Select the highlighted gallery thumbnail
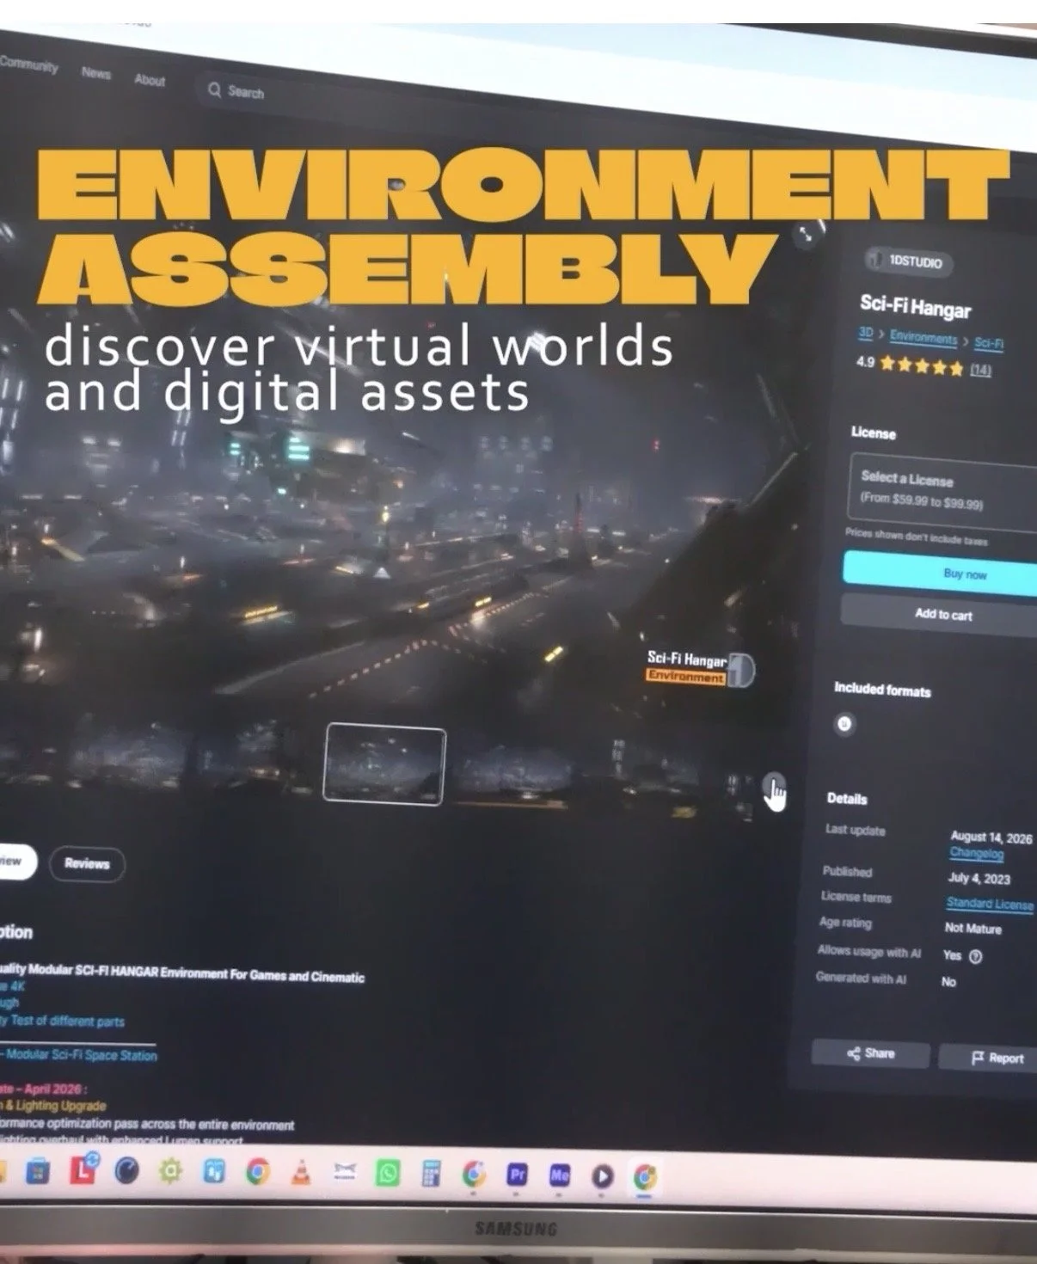 384,764
